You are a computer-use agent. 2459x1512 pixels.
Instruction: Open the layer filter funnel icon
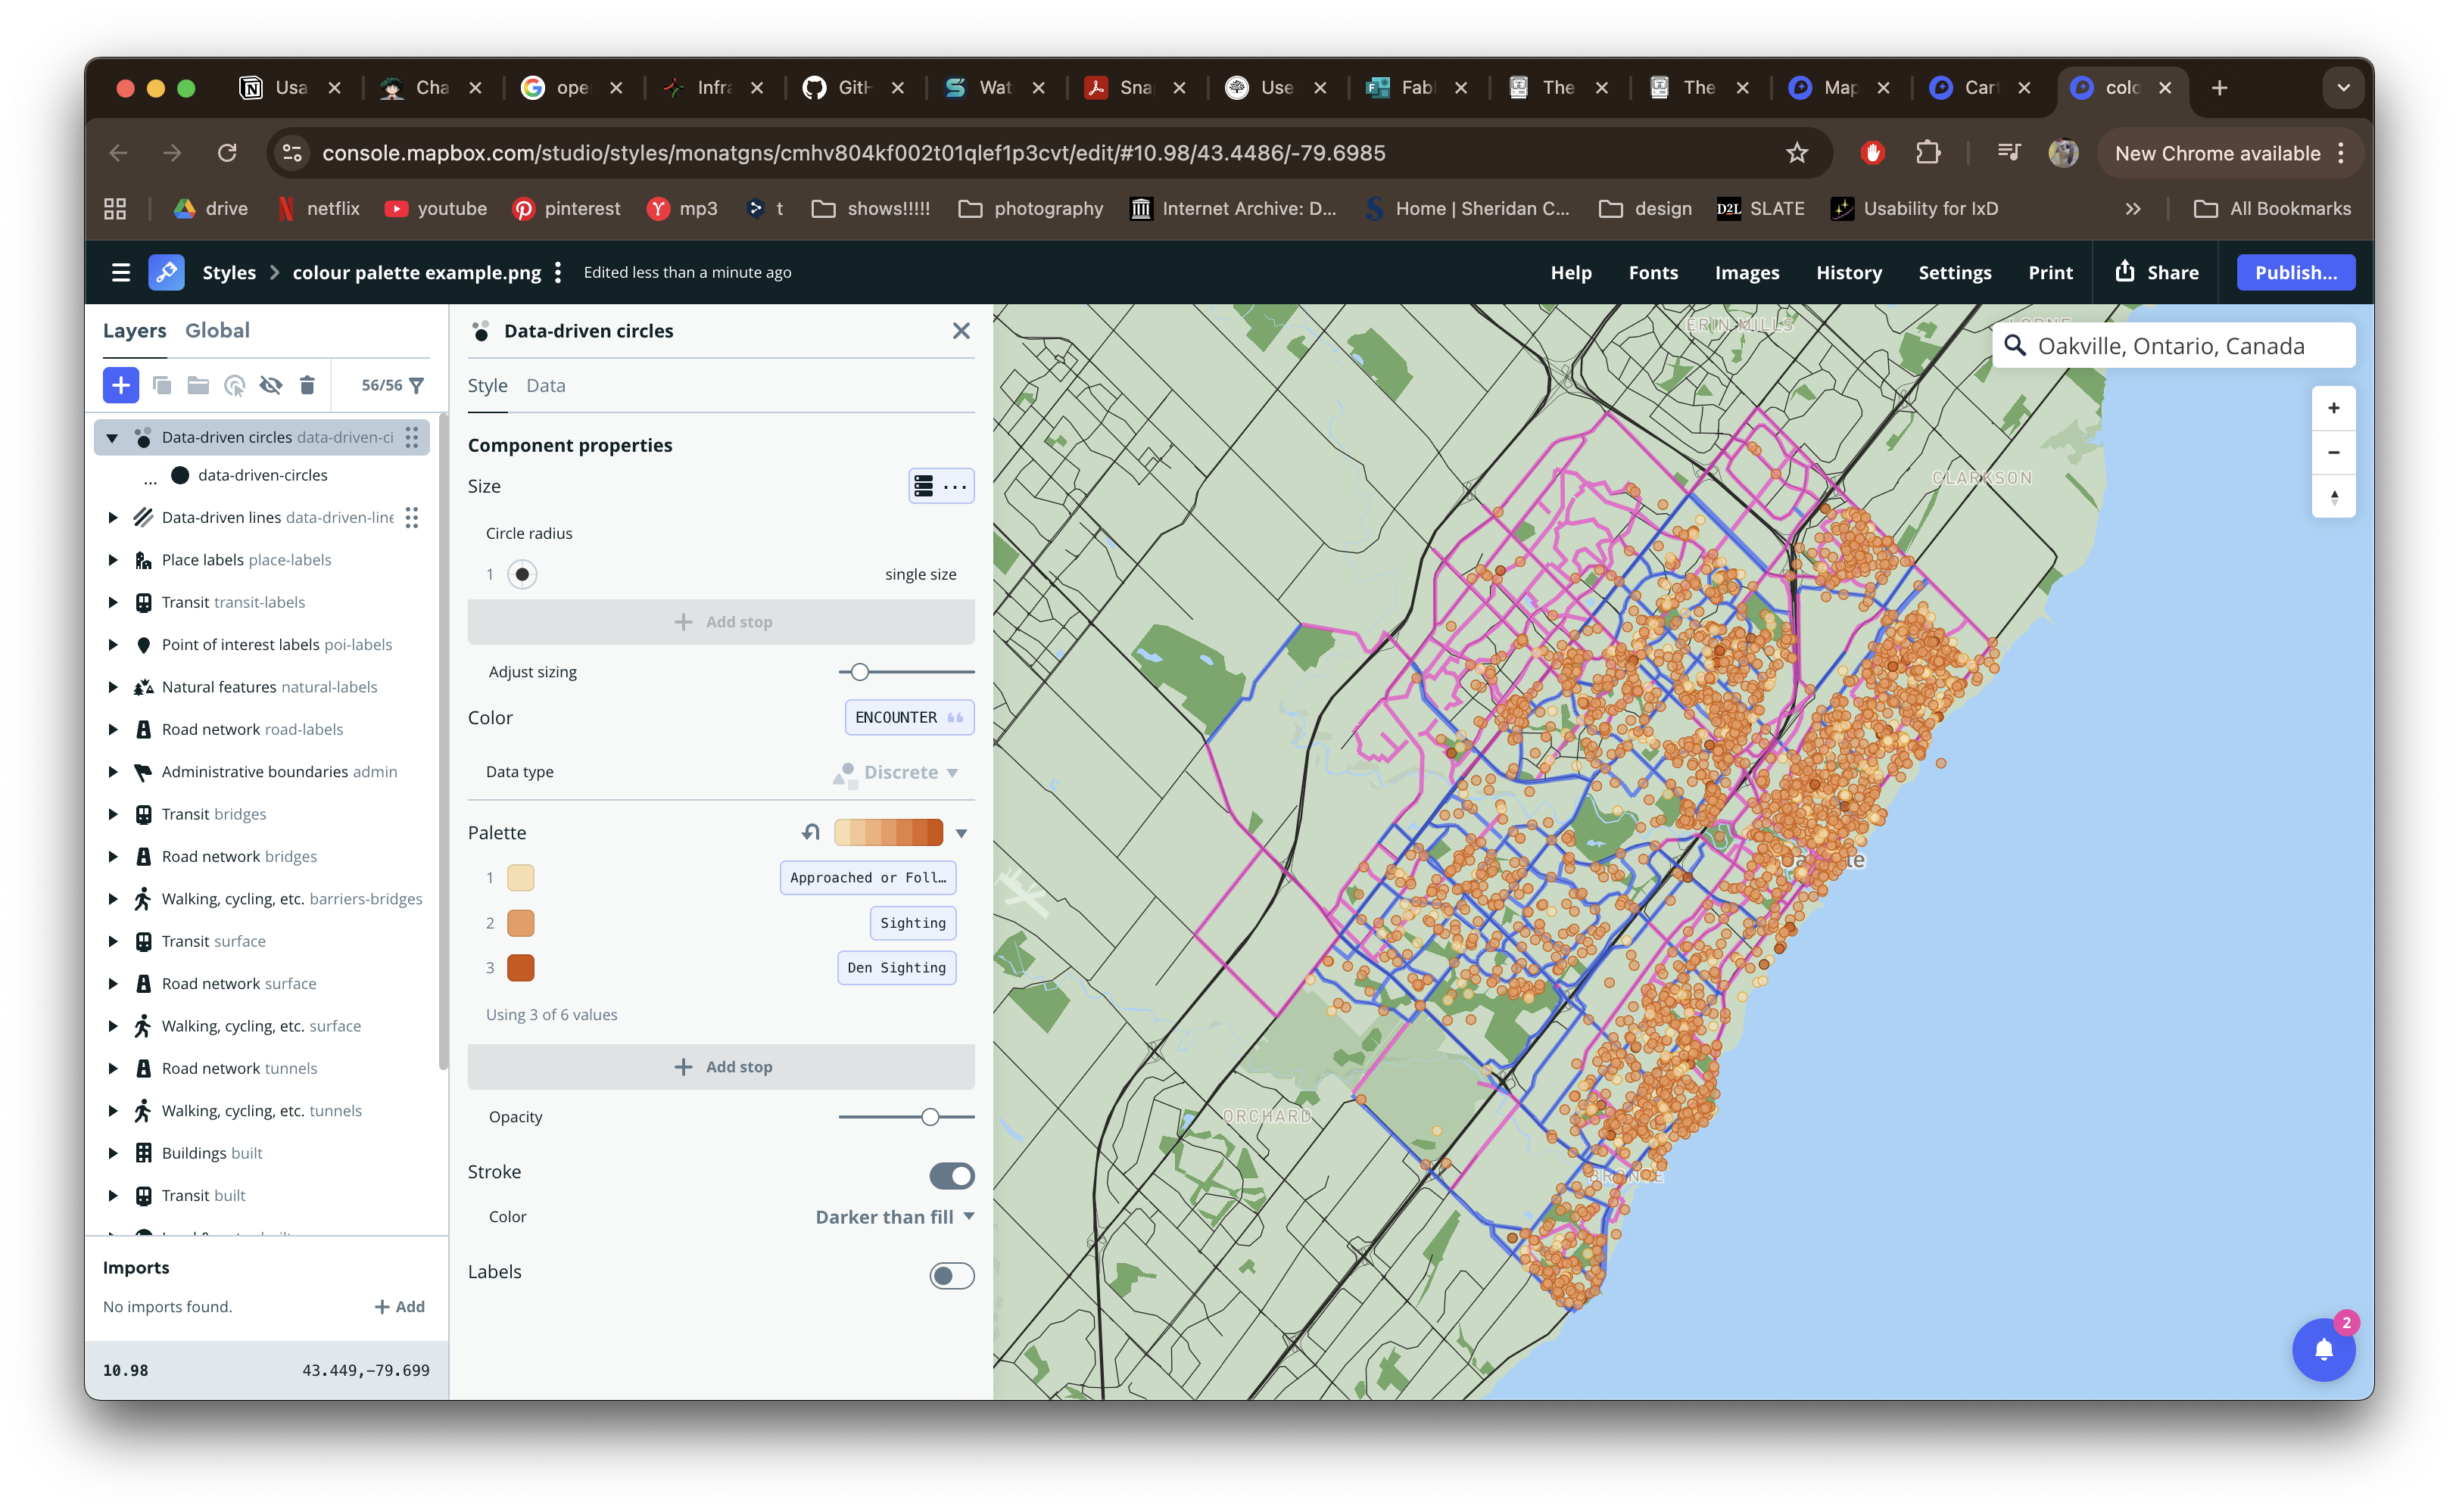[x=418, y=385]
